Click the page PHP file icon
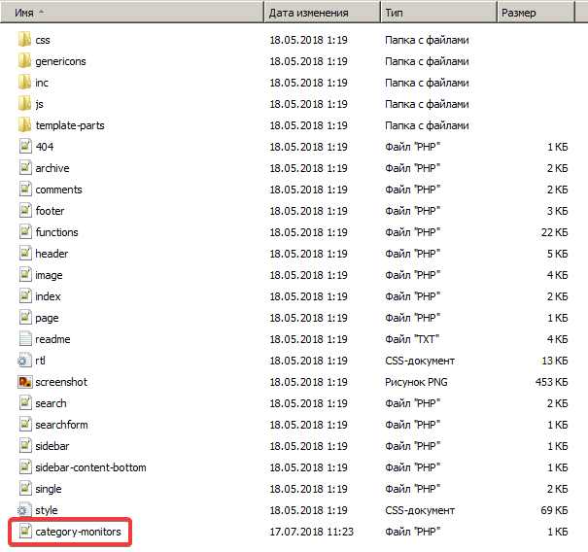The width and height of the screenshot is (588, 552). pyautogui.click(x=25, y=317)
